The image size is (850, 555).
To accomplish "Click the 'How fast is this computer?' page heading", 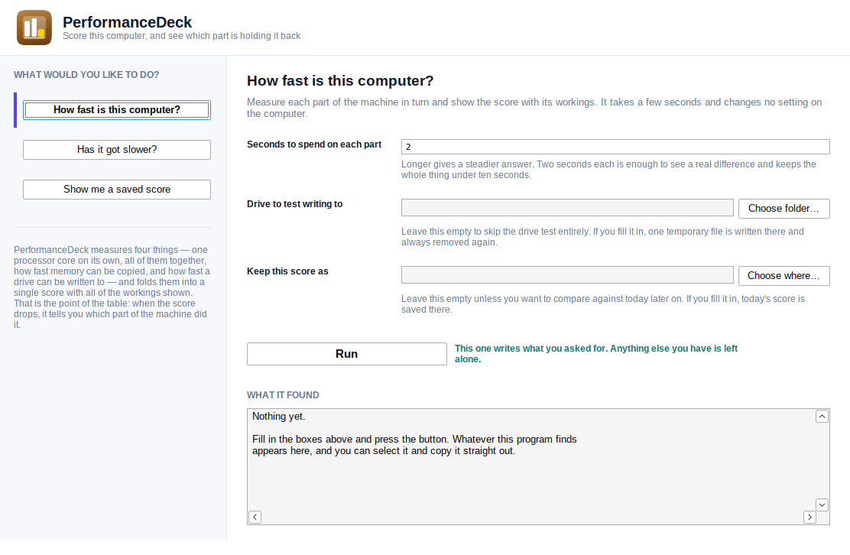I will click(340, 81).
